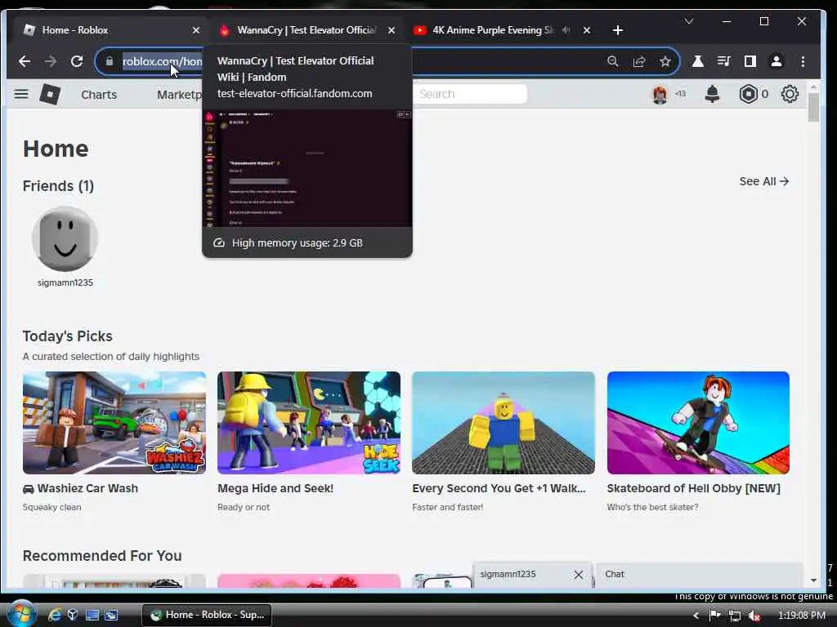
Task: Click the sigmamn1235 friend name
Action: coord(65,282)
